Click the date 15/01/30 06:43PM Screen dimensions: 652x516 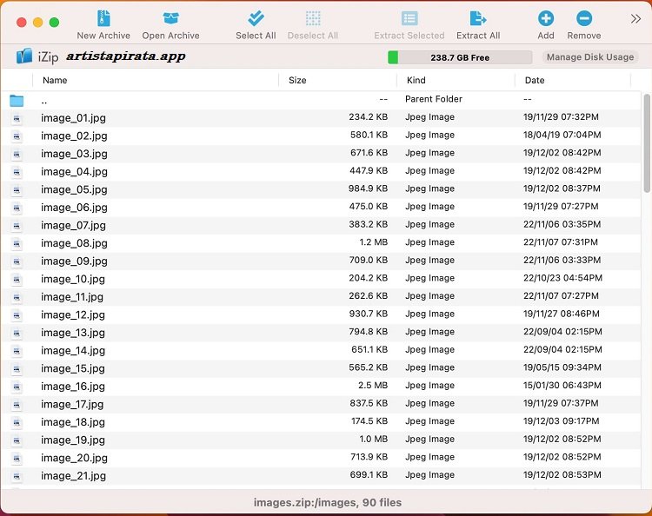click(x=562, y=385)
